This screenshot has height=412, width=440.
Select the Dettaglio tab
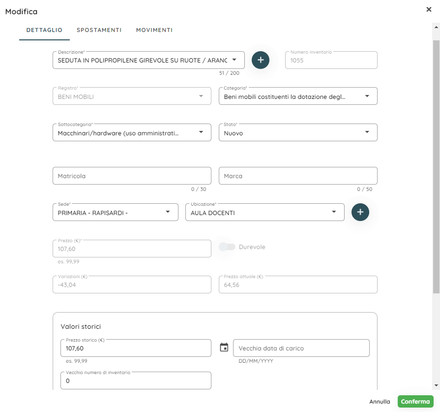(x=44, y=30)
